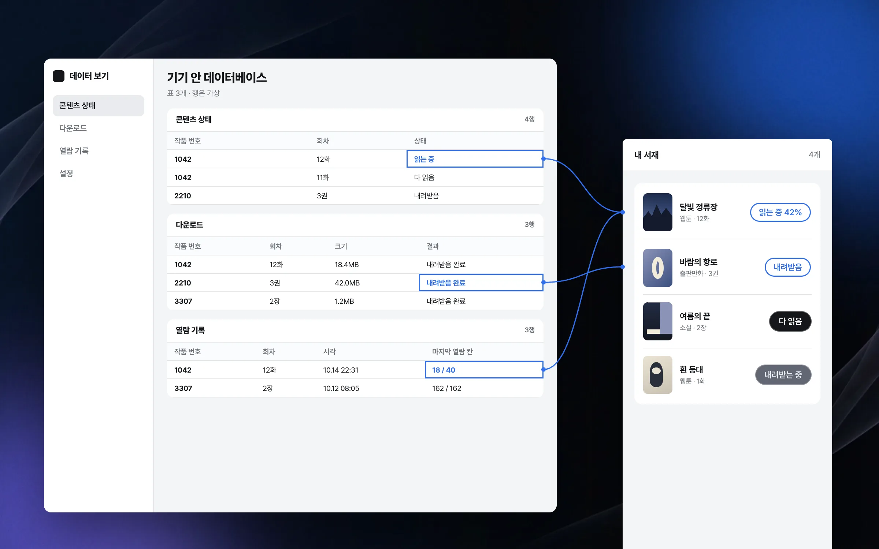This screenshot has height=549, width=879.
Task: Select the highlighted 18 / 40 cell
Action: pos(484,370)
